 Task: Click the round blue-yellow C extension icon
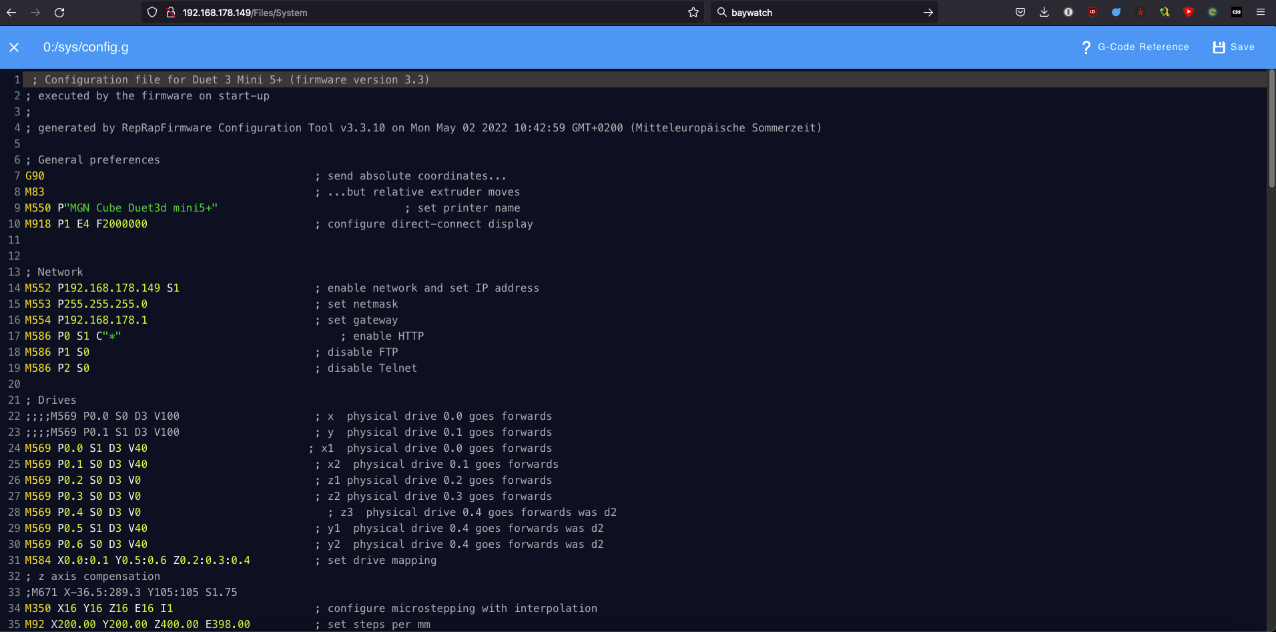click(1213, 12)
